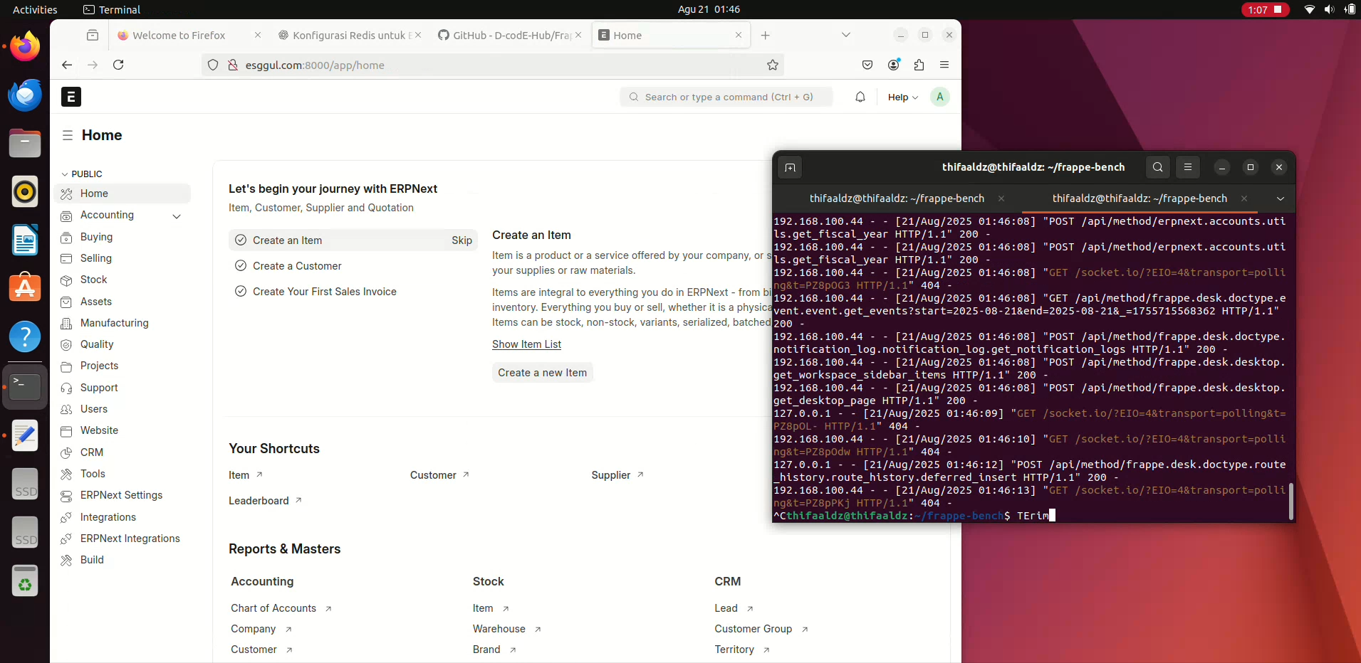Select the first terminal tab
The width and height of the screenshot is (1361, 663).
[x=897, y=198]
